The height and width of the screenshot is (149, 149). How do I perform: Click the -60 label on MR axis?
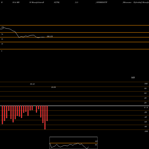tap(145, 122)
